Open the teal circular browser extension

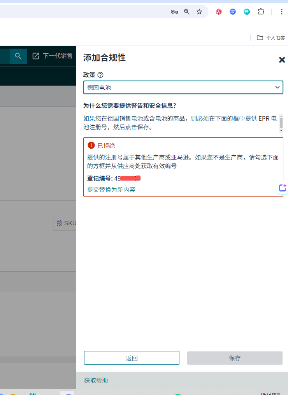(247, 12)
